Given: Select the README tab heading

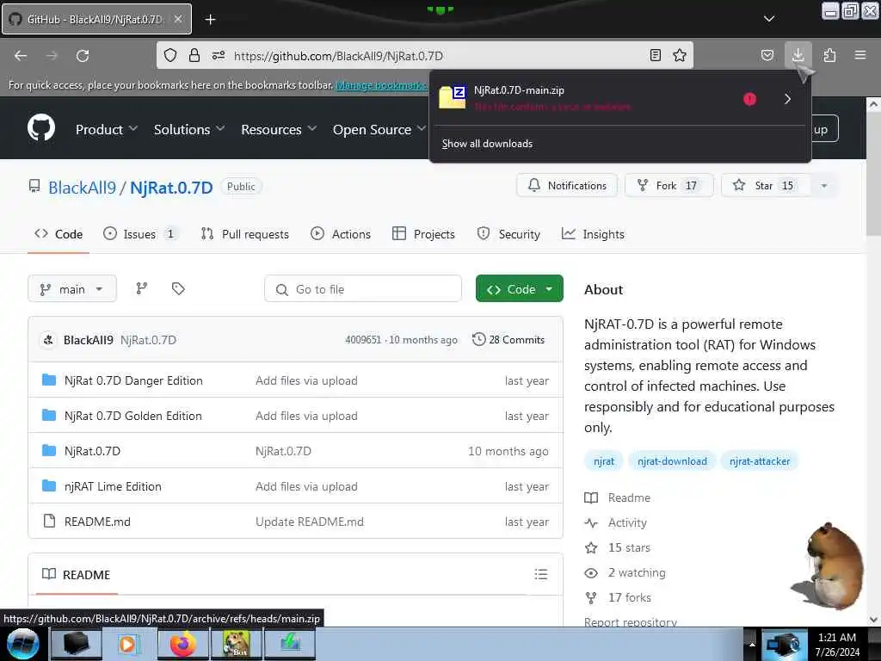Looking at the screenshot, I should click(x=77, y=575).
